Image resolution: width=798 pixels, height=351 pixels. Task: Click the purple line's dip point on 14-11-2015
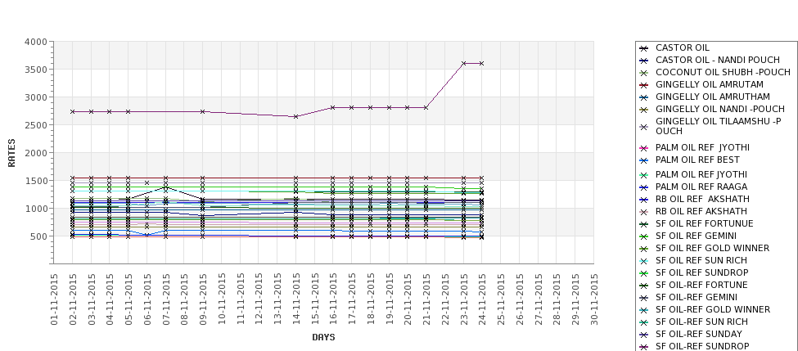pyautogui.click(x=295, y=116)
